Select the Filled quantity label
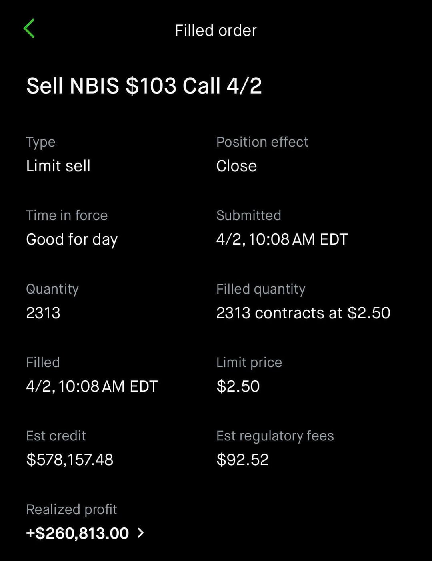The height and width of the screenshot is (561, 432). tap(261, 289)
